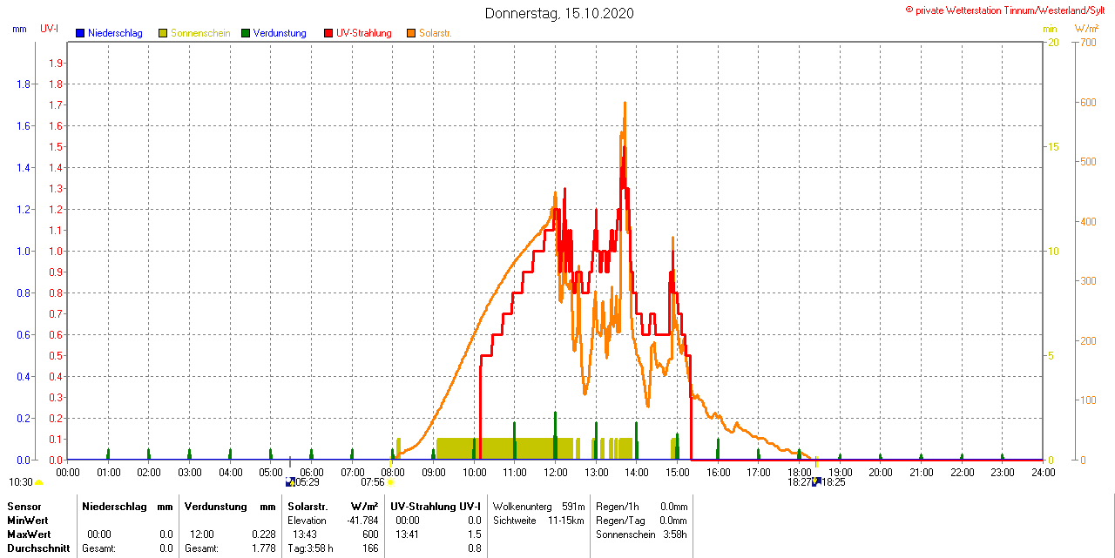This screenshot has height=558, width=1115.
Task: Click the Sonnenschein 3:58h value
Action: (x=674, y=534)
